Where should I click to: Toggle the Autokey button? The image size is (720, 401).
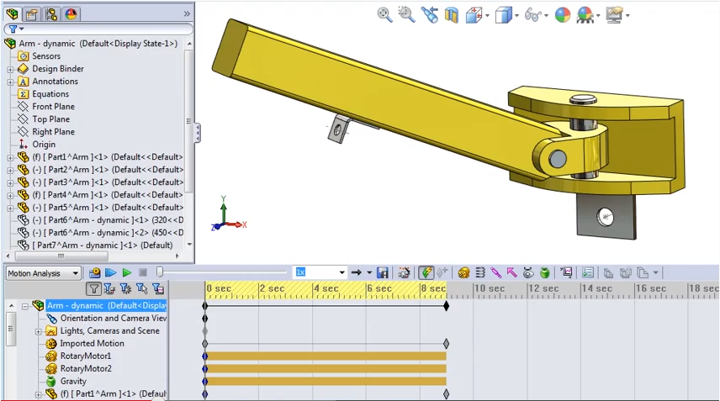coord(426,273)
